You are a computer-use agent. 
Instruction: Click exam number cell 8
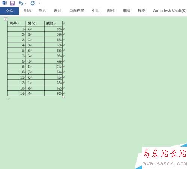17,61
